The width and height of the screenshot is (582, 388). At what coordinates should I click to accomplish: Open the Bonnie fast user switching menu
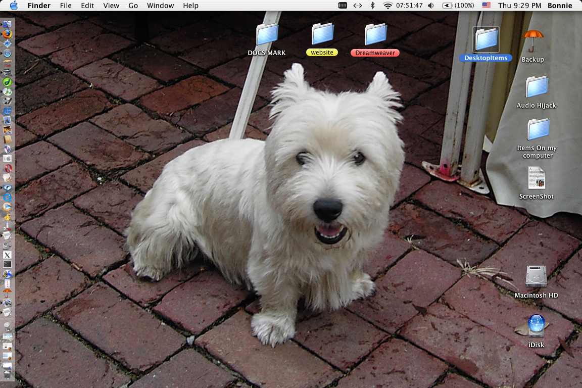click(x=560, y=5)
